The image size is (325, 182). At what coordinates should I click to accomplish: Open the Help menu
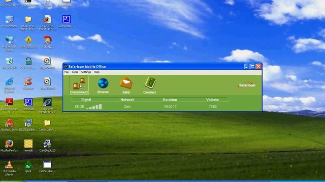[x=96, y=72]
